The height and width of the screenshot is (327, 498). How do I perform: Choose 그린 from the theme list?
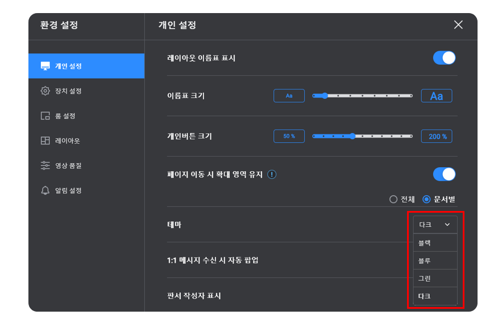[x=435, y=279]
